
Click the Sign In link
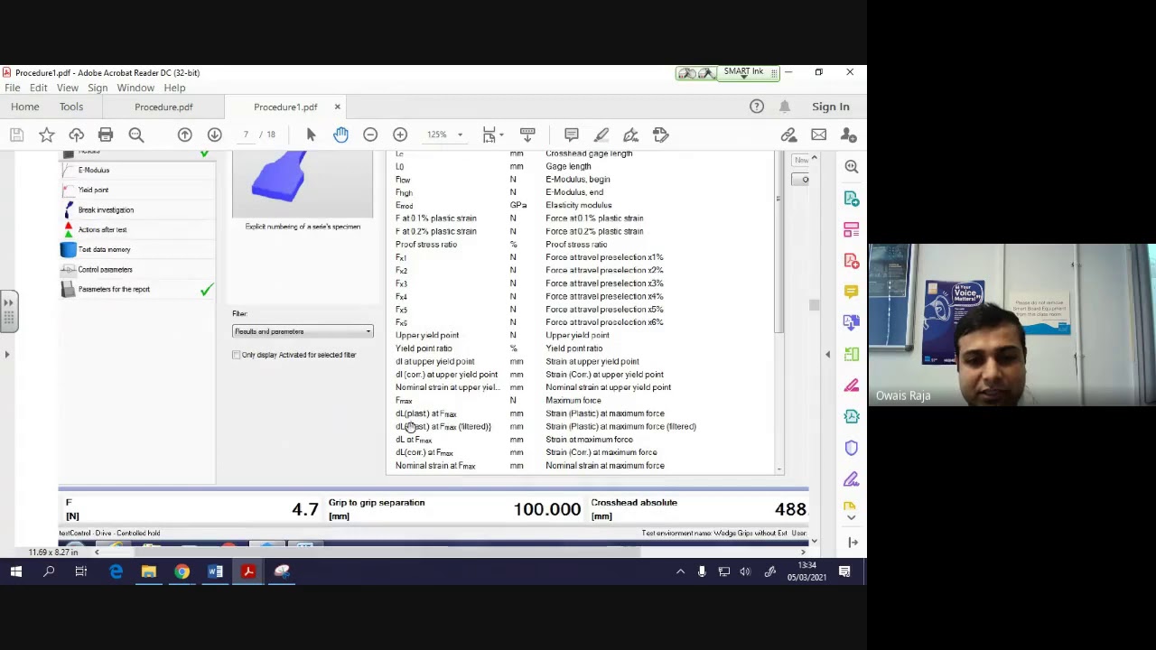point(830,107)
